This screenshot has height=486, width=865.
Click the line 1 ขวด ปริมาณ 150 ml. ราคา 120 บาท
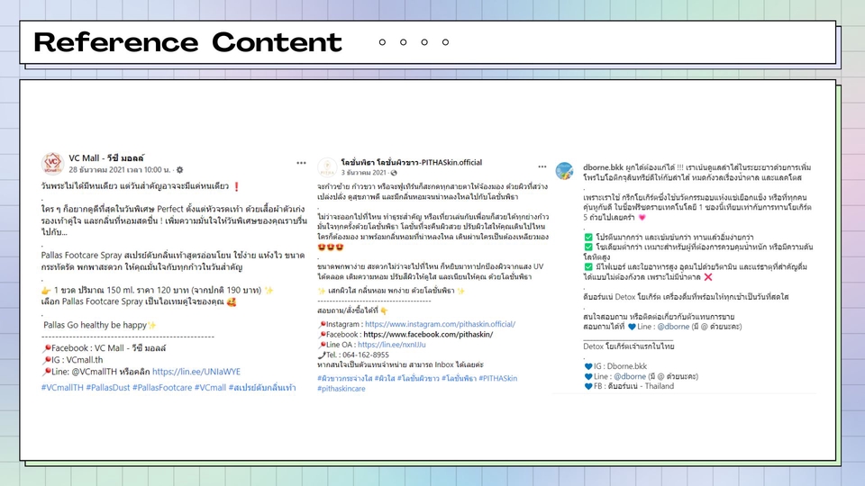click(157, 291)
